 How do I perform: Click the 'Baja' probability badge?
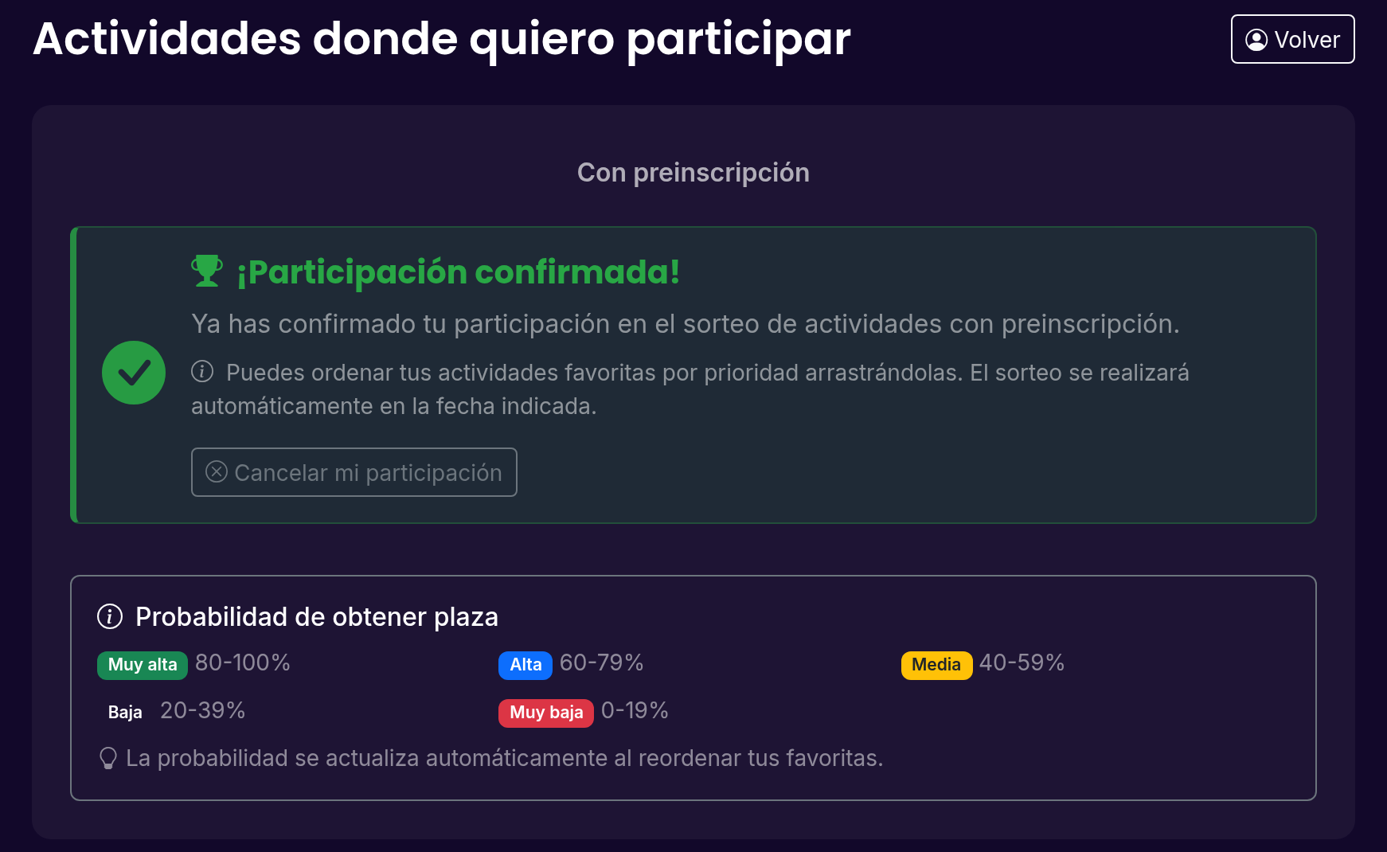pyautogui.click(x=125, y=712)
